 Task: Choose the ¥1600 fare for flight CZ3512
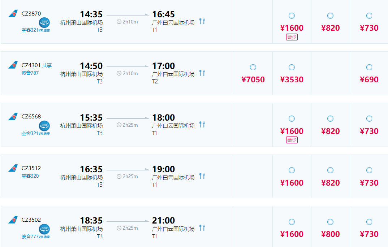pos(292,170)
